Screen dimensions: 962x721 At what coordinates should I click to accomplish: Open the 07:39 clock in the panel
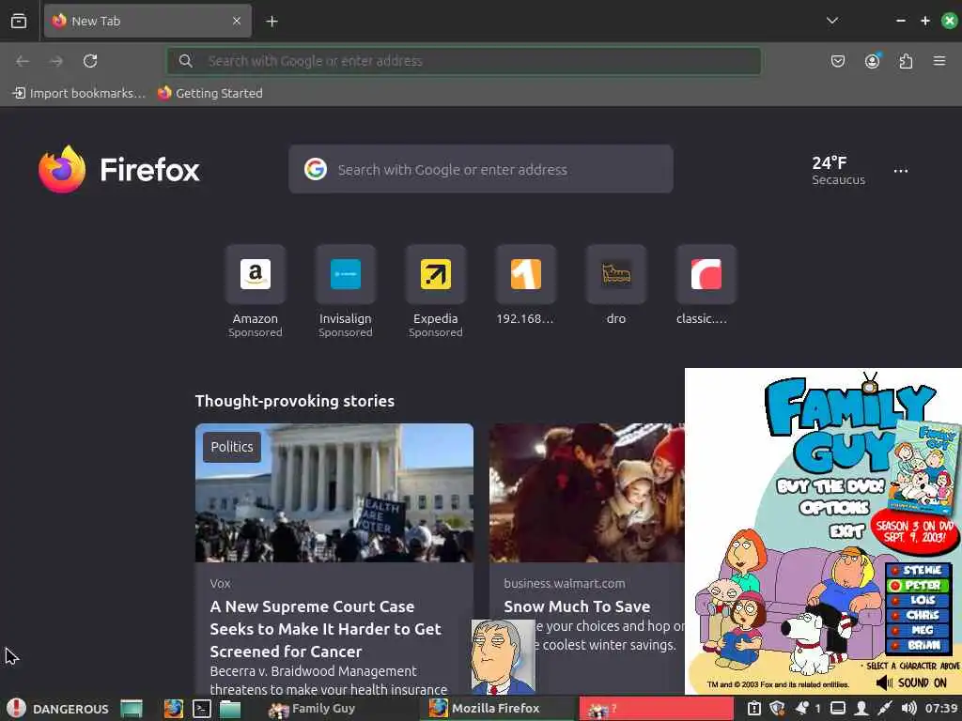(x=941, y=709)
